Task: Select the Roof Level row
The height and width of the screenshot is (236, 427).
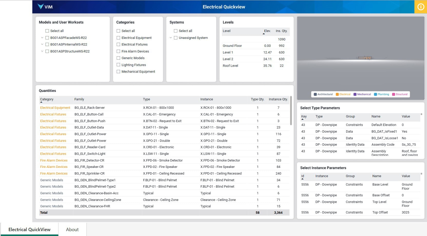Action: click(256, 66)
